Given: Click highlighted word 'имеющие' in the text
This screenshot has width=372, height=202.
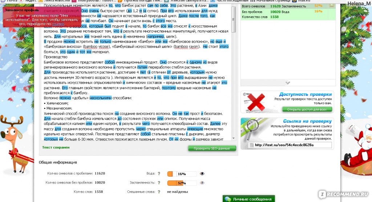Looking at the screenshot, I should (x=195, y=129).
